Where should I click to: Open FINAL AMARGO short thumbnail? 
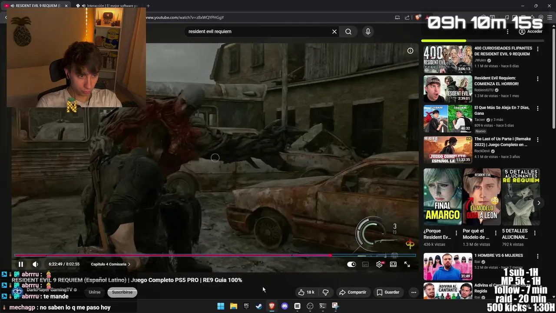pyautogui.click(x=442, y=196)
